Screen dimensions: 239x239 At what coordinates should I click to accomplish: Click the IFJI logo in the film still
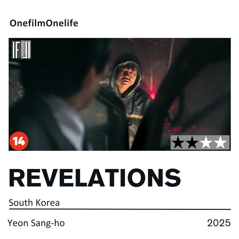point(21,50)
